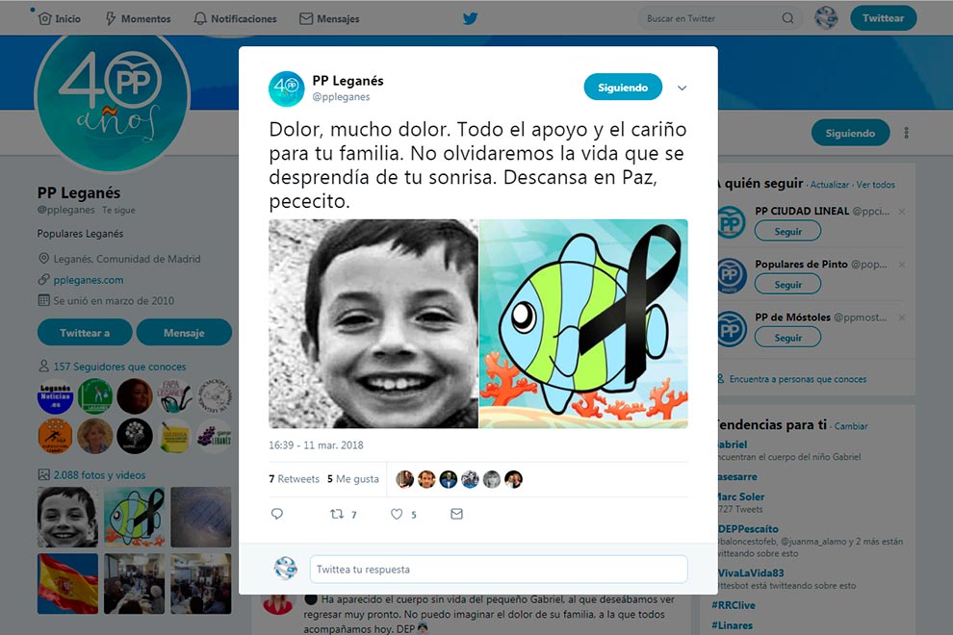Click the Twitter bird logo
953x635 pixels.
pos(470,18)
